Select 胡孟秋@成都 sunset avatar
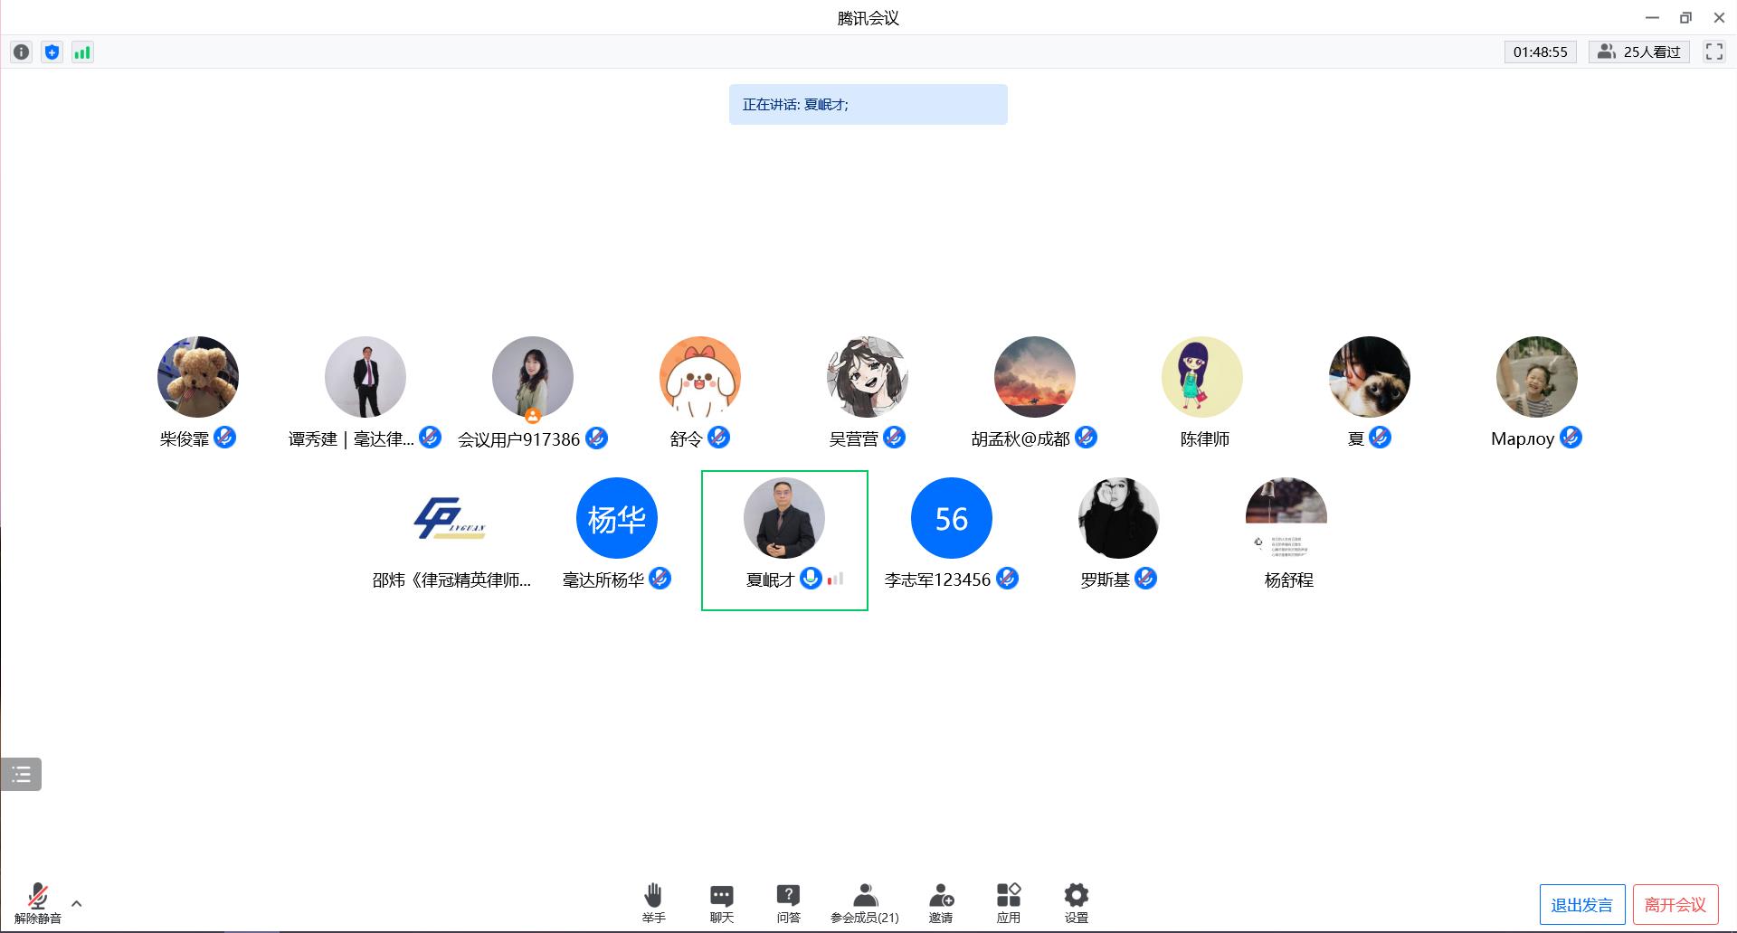Viewport: 1737px width, 933px height. 1035,377
